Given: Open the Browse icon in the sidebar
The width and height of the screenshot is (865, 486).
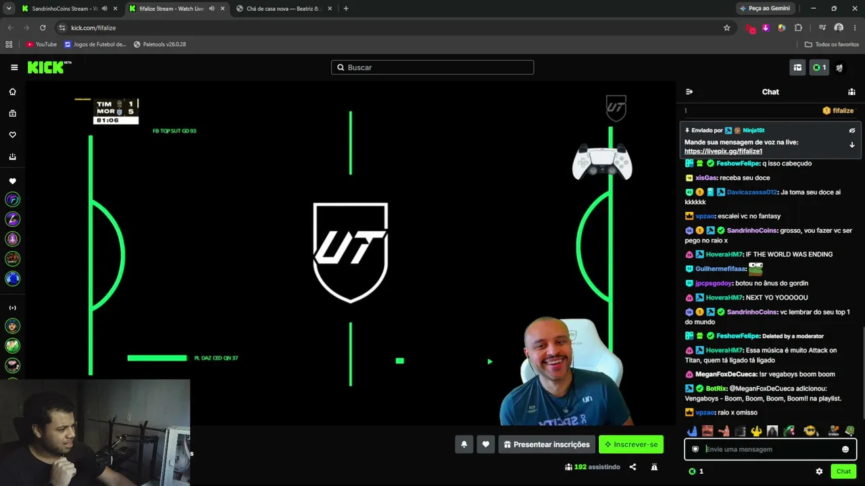Looking at the screenshot, I should [x=12, y=113].
